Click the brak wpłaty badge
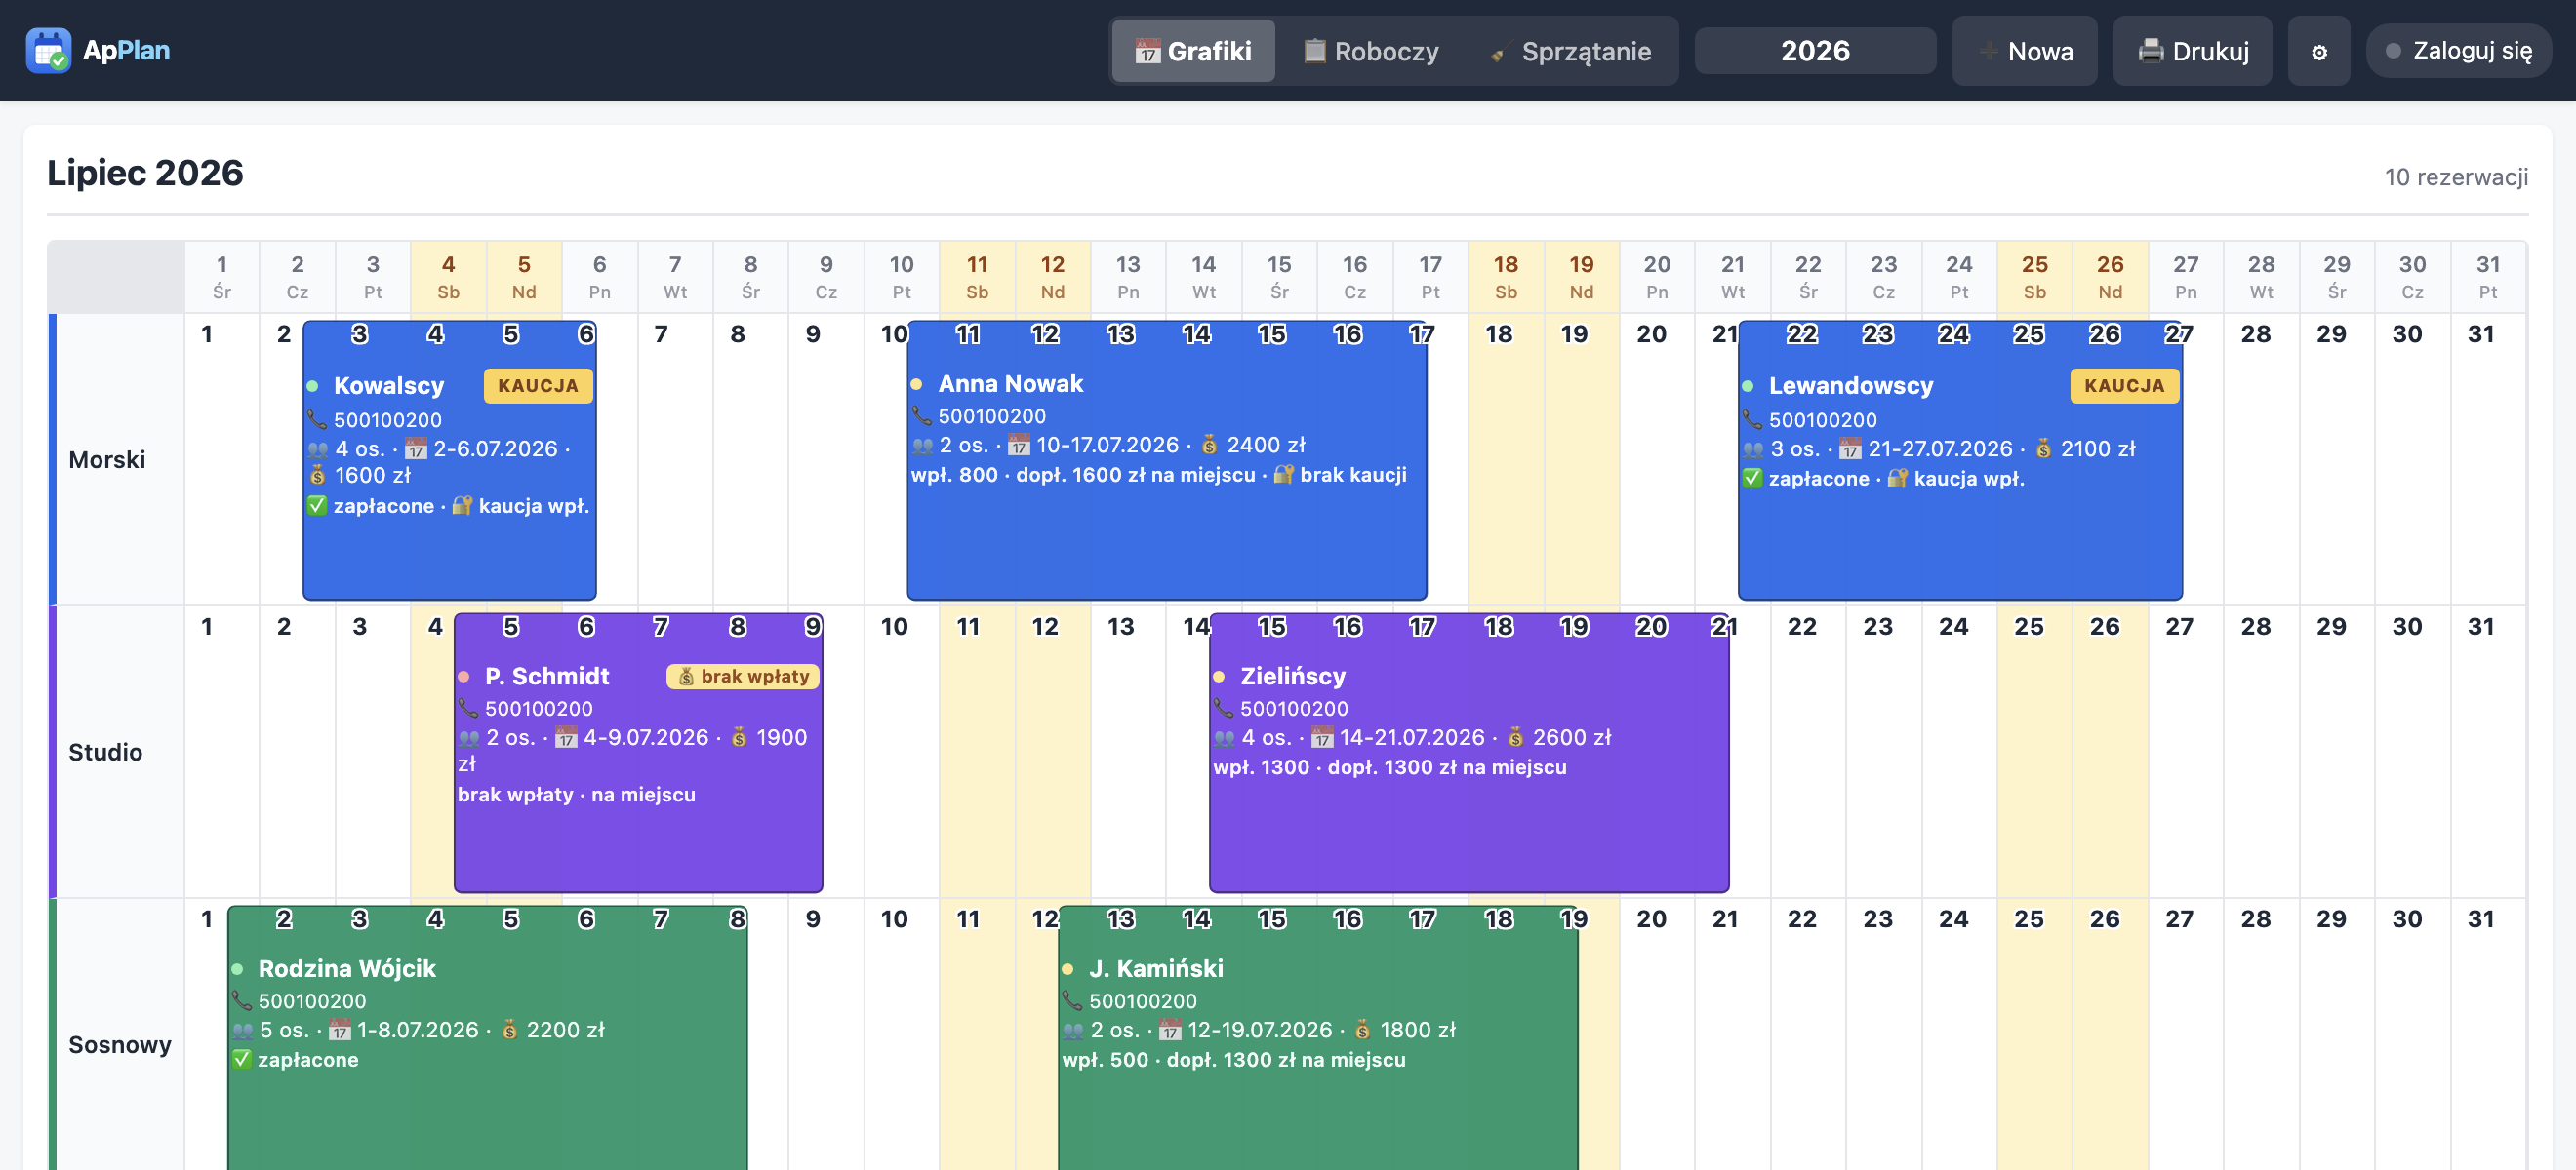2576x1170 pixels. 742,677
